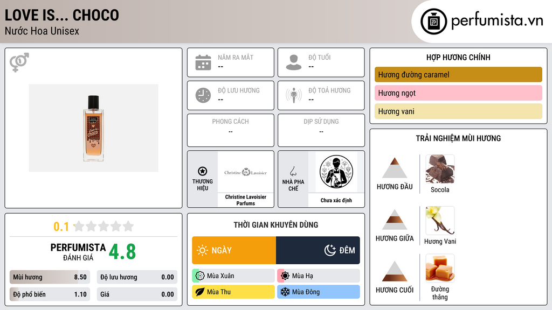Click the person icon beside Độ tuổi
Image resolution: width=552 pixels, height=310 pixels.
[x=294, y=62]
